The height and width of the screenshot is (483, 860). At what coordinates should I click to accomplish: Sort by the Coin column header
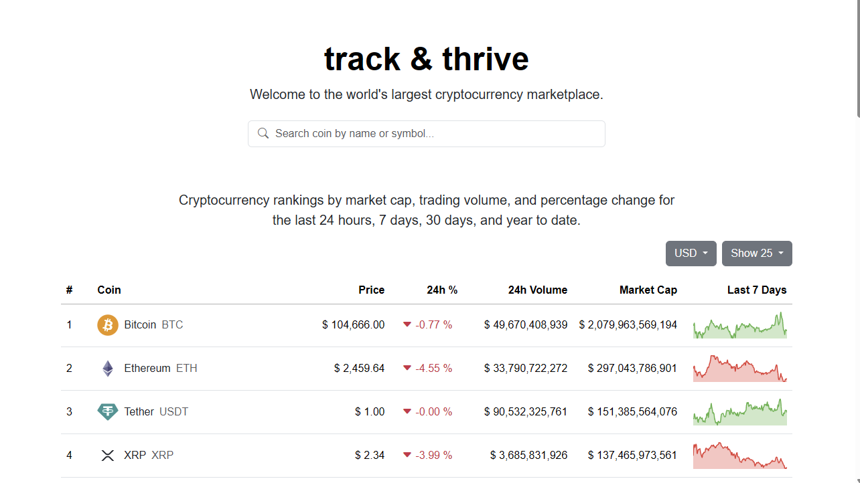tap(109, 290)
